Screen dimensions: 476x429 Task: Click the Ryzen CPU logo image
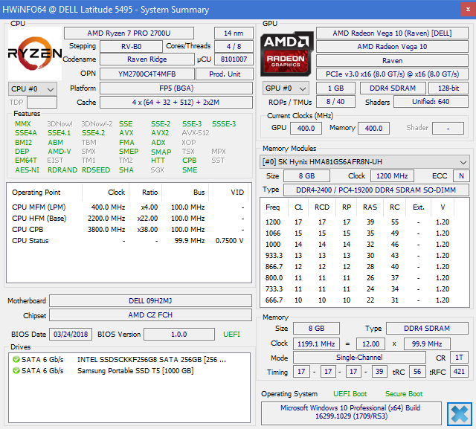[35, 54]
